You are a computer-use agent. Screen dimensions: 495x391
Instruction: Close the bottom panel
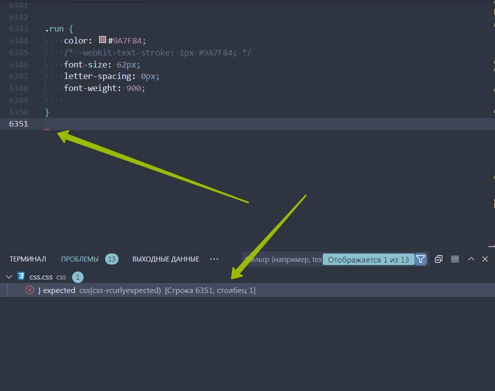pos(485,259)
